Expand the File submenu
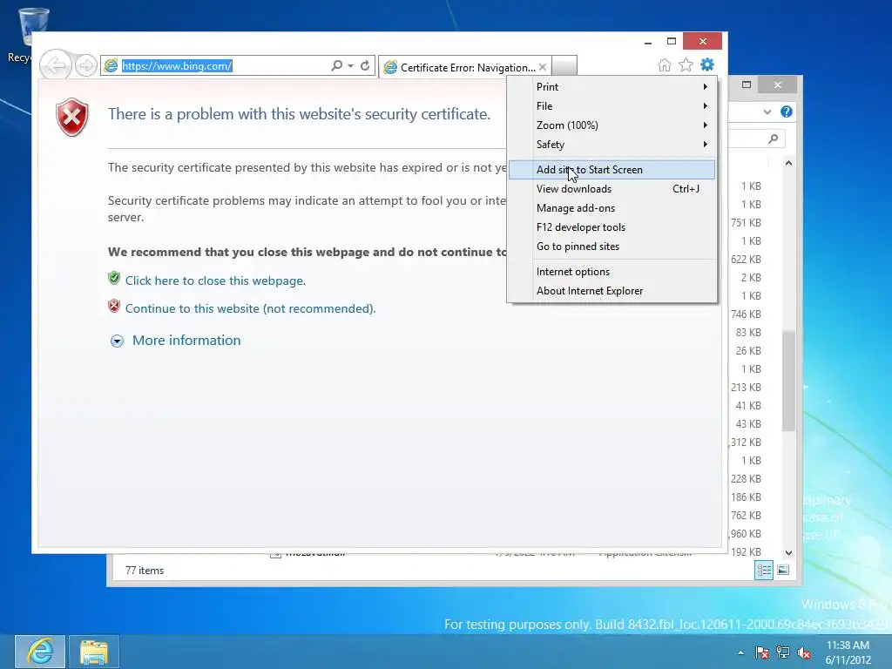This screenshot has width=892, height=669. click(612, 105)
